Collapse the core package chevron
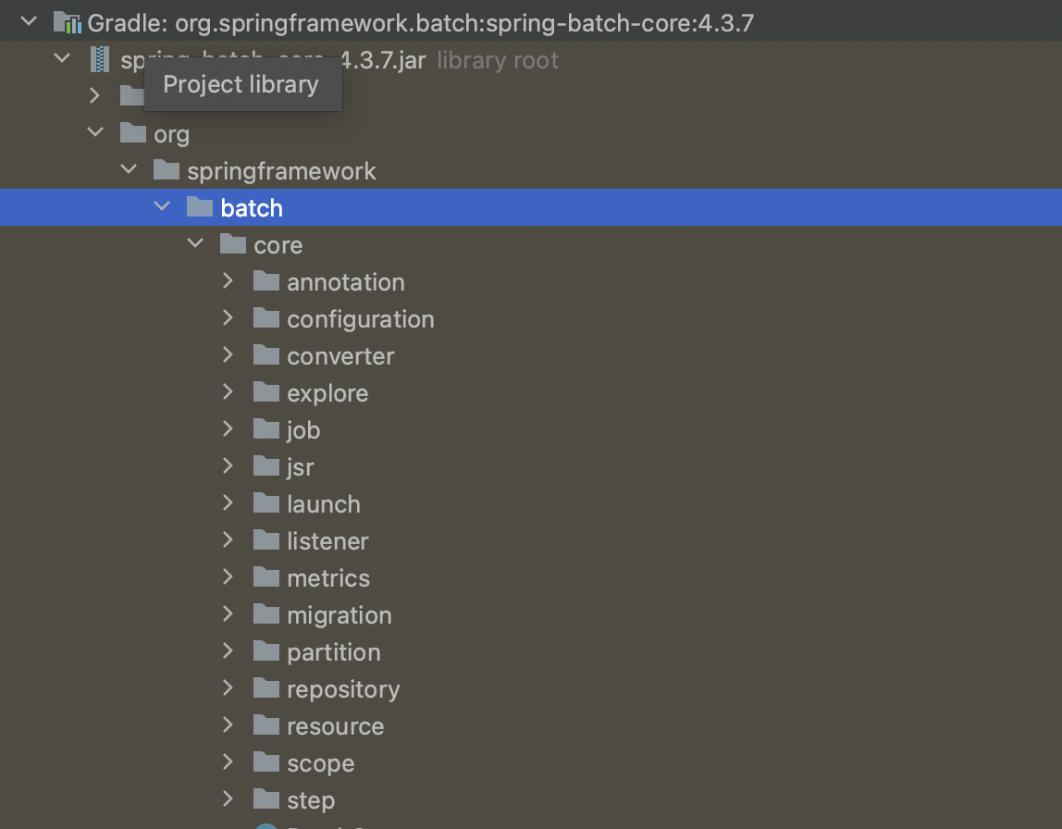The image size is (1062, 829). tap(194, 243)
